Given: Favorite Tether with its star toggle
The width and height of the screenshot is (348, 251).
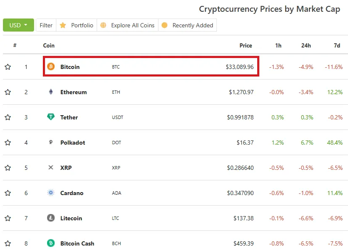Looking at the screenshot, I should pyautogui.click(x=8, y=117).
